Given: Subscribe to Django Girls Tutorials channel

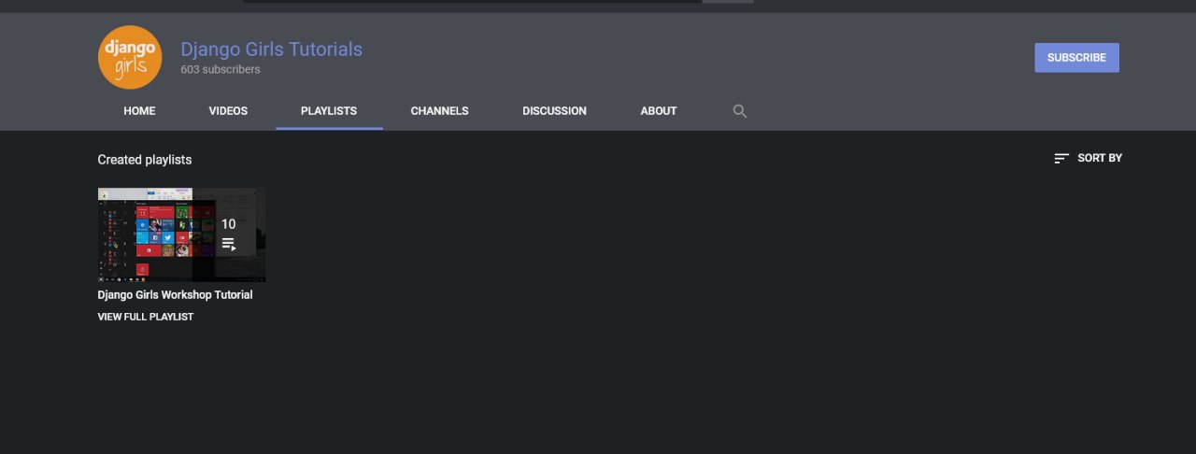Looking at the screenshot, I should (x=1076, y=58).
